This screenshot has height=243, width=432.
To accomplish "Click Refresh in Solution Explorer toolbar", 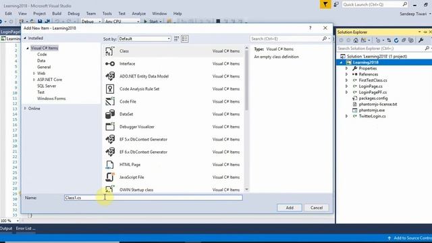I will pyautogui.click(x=396, y=40).
